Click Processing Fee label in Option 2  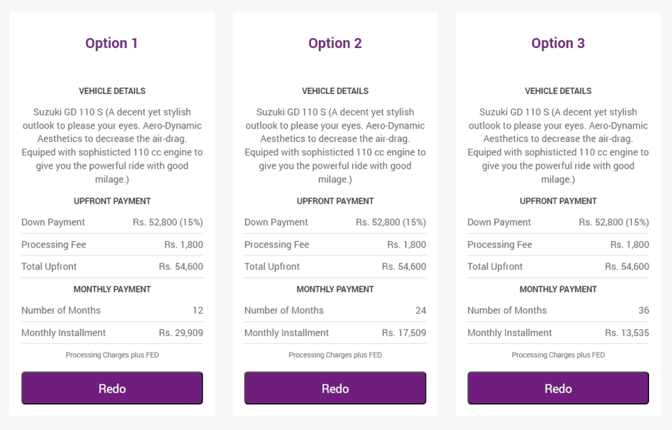[x=276, y=244]
